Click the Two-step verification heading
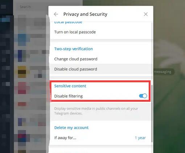 tap(74, 49)
